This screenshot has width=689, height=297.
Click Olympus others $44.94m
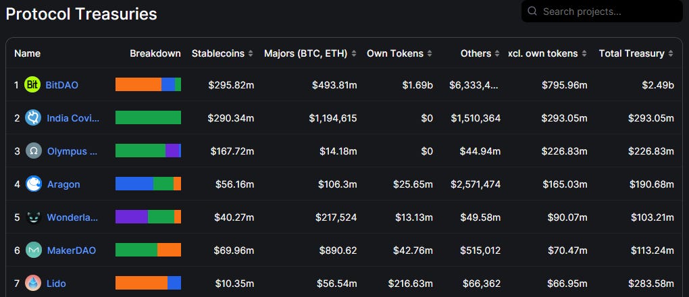[480, 152]
